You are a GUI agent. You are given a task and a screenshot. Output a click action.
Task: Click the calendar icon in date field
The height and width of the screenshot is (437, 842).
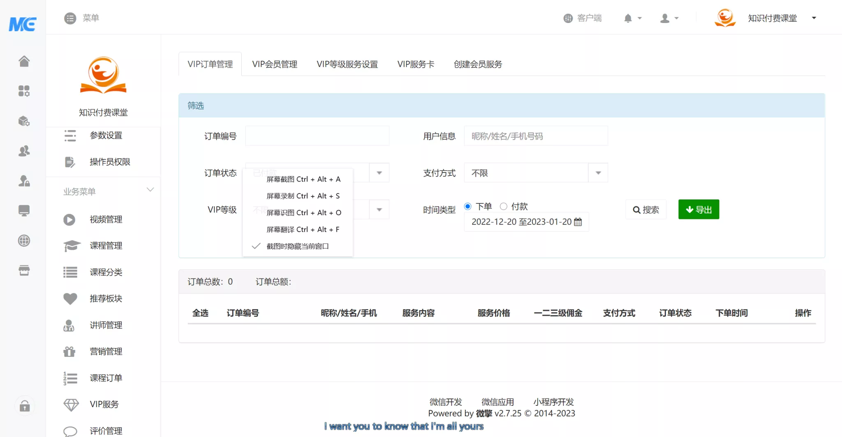pyautogui.click(x=578, y=222)
